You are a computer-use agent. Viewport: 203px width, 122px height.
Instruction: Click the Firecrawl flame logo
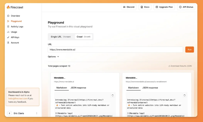click(x=8, y=7)
